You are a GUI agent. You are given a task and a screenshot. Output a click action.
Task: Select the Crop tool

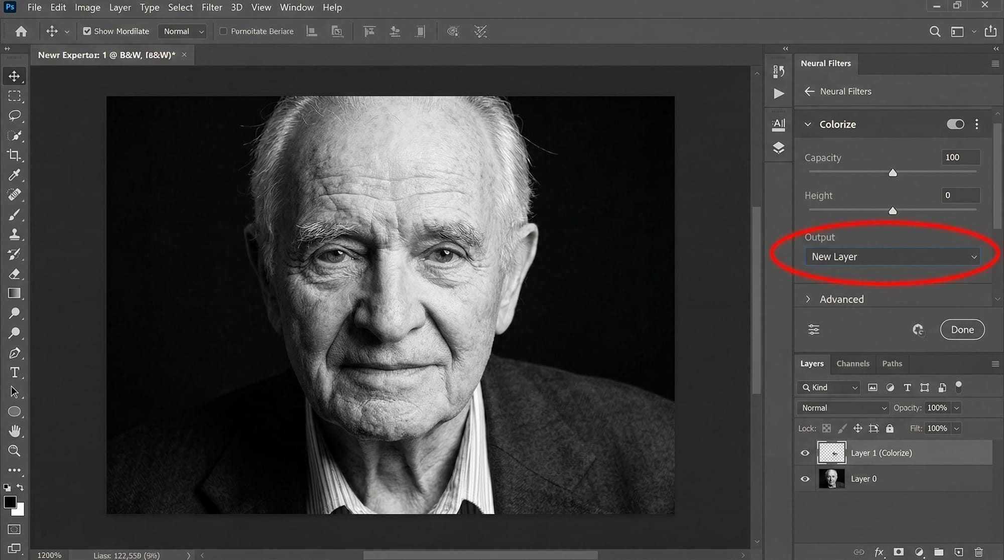click(14, 155)
